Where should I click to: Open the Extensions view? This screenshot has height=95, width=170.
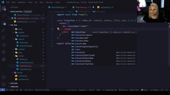pyautogui.click(x=4, y=37)
